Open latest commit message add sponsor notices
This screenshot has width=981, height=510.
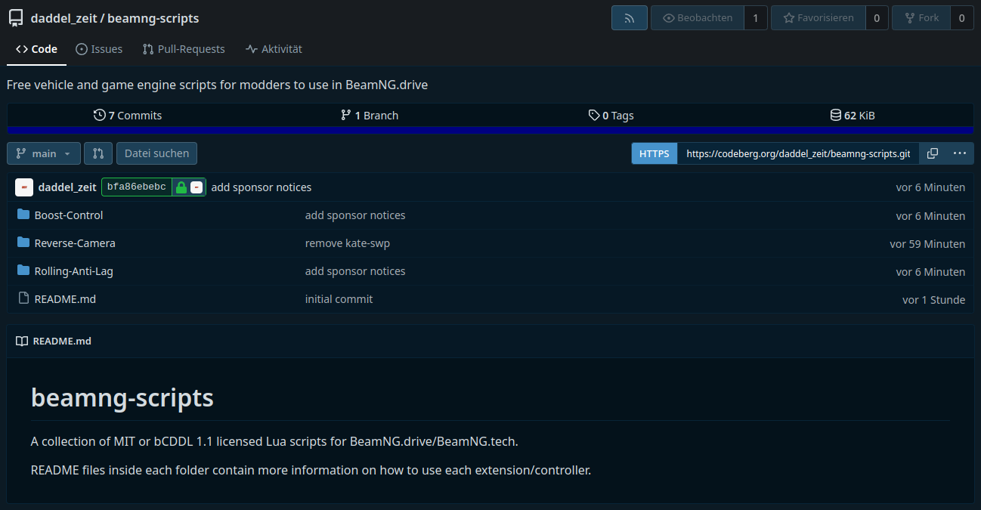261,187
